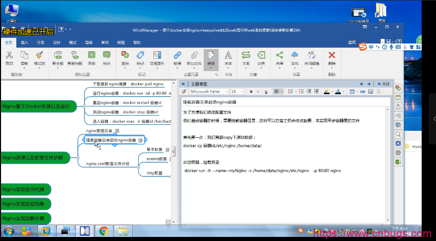
Task: Select the Nginx实现反向代理 topic
Action: (26, 189)
